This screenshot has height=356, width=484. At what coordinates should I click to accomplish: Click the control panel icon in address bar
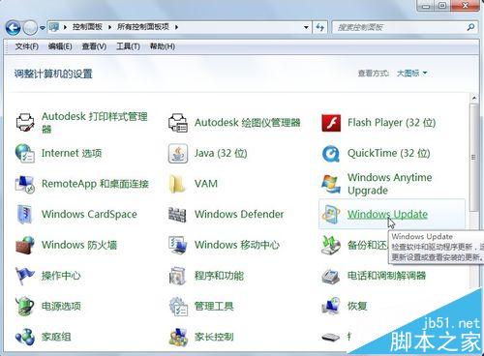point(54,27)
